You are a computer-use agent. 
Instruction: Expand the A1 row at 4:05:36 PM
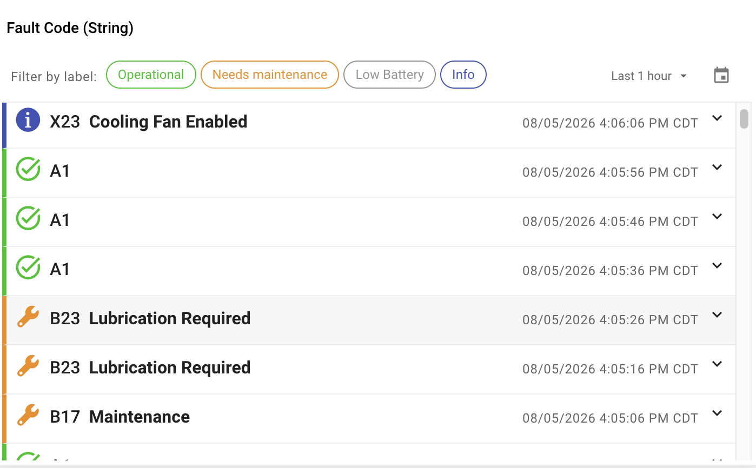pos(717,266)
